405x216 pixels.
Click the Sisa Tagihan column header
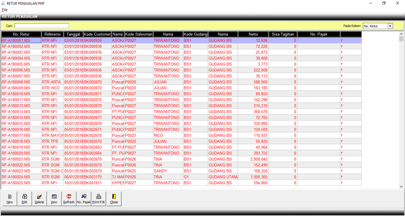(283, 34)
